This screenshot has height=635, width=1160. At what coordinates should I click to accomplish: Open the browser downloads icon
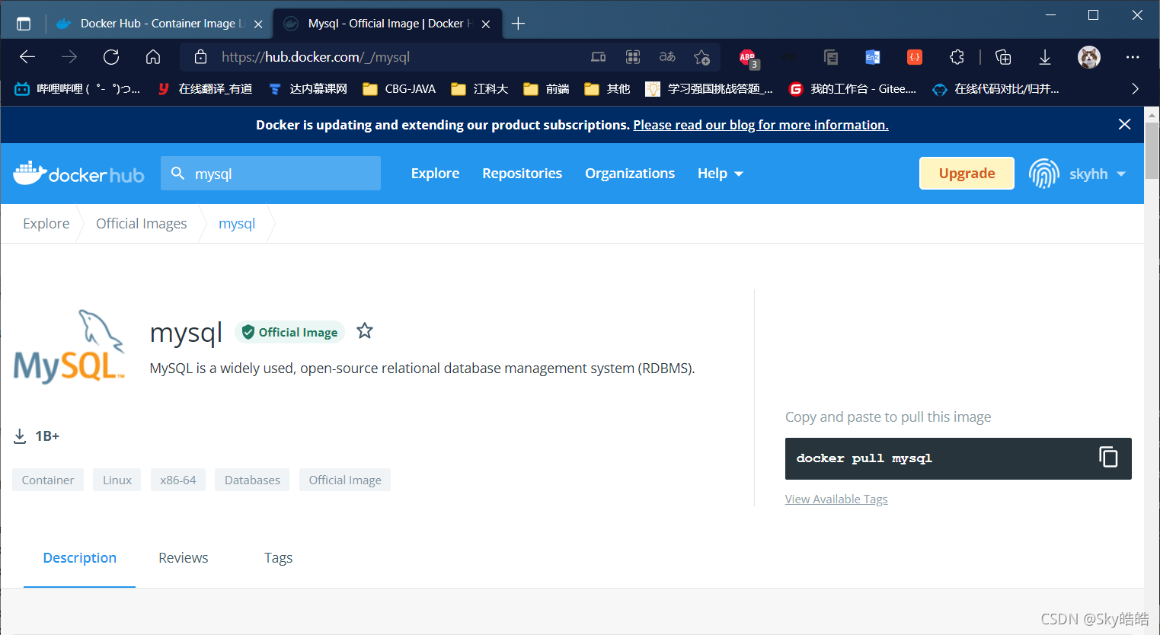pos(1045,57)
